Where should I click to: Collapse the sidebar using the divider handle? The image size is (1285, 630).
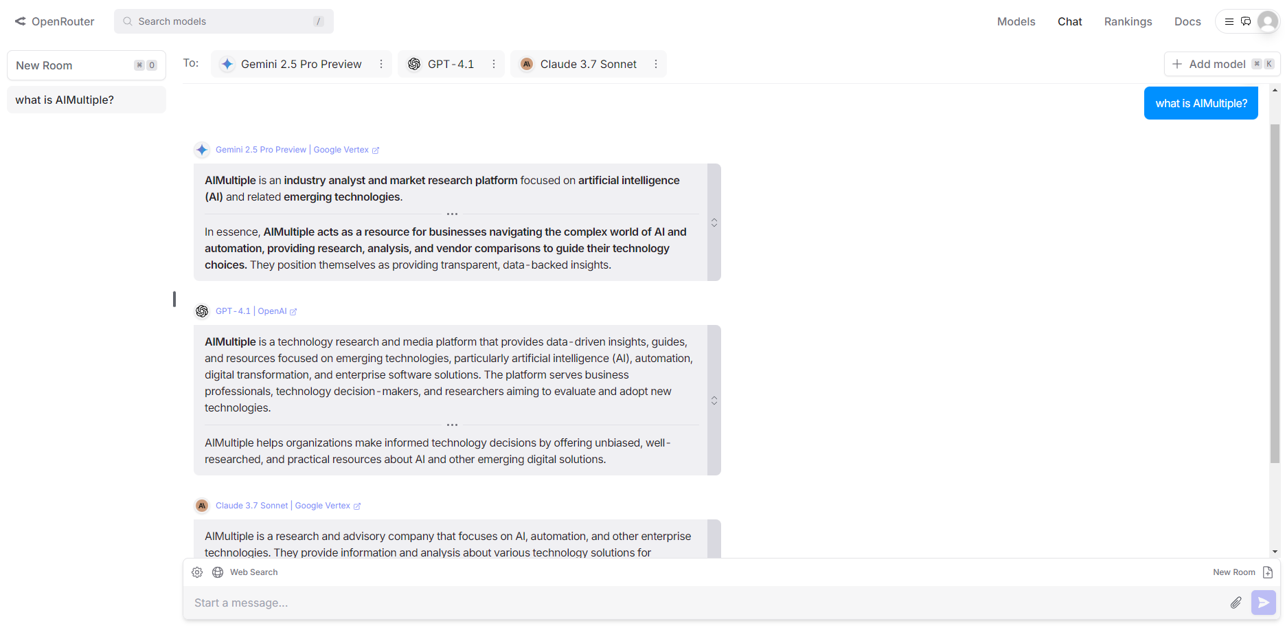point(174,299)
